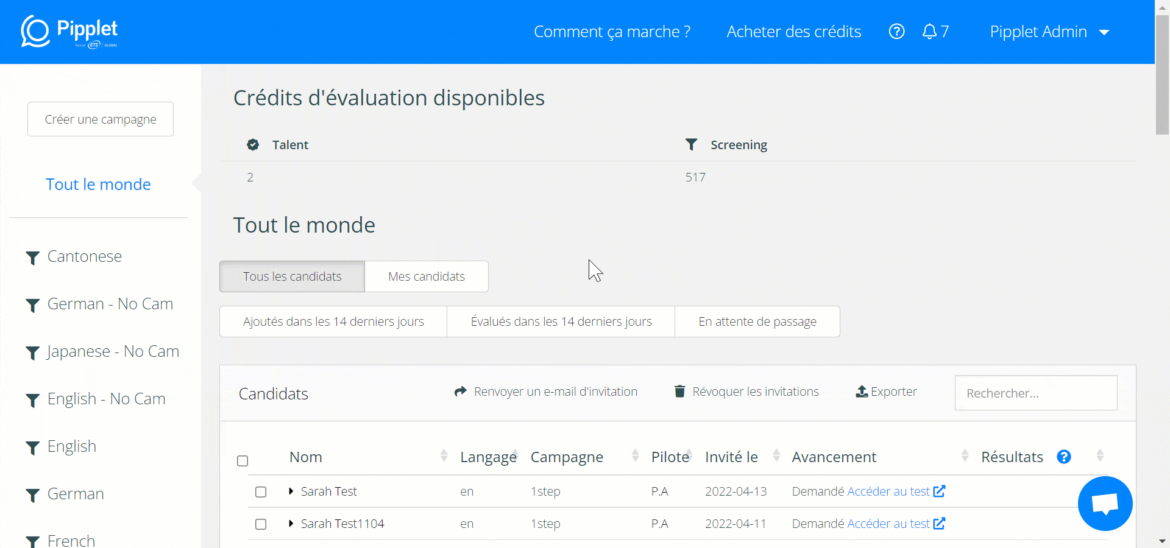The height and width of the screenshot is (548, 1170).
Task: Click the trash icon to revoke invitations
Action: click(679, 392)
